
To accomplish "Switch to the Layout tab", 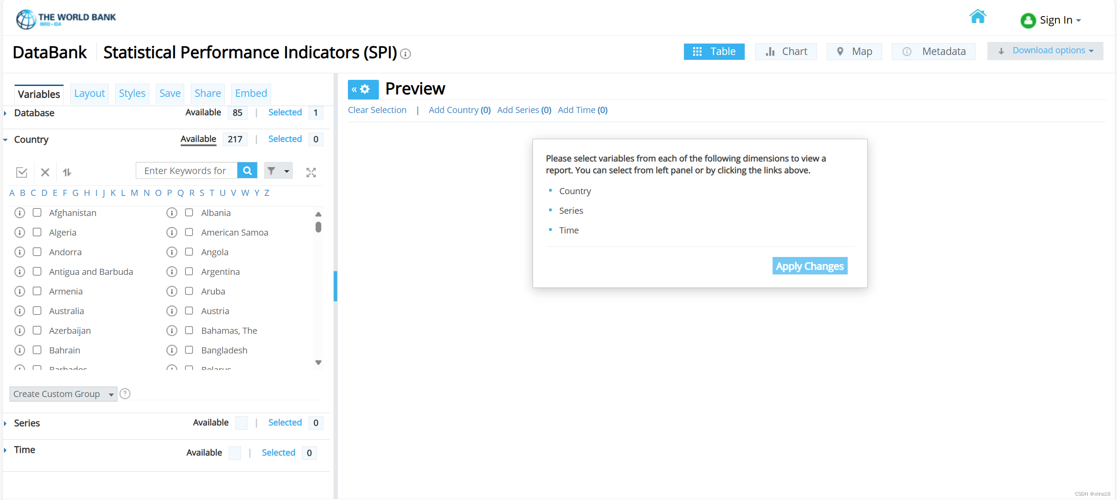I will pyautogui.click(x=89, y=93).
